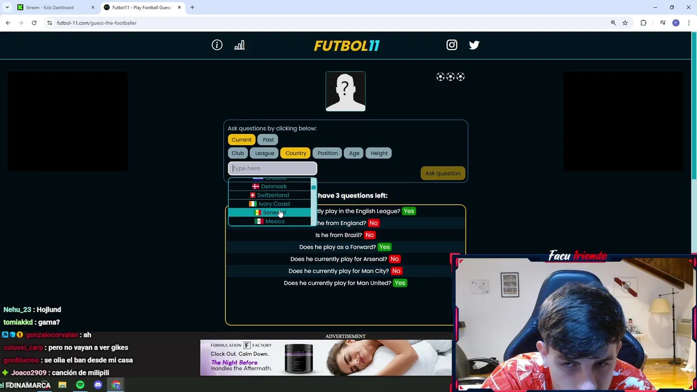Select the Current toggle
Screen dimensions: 697x392
241,140
